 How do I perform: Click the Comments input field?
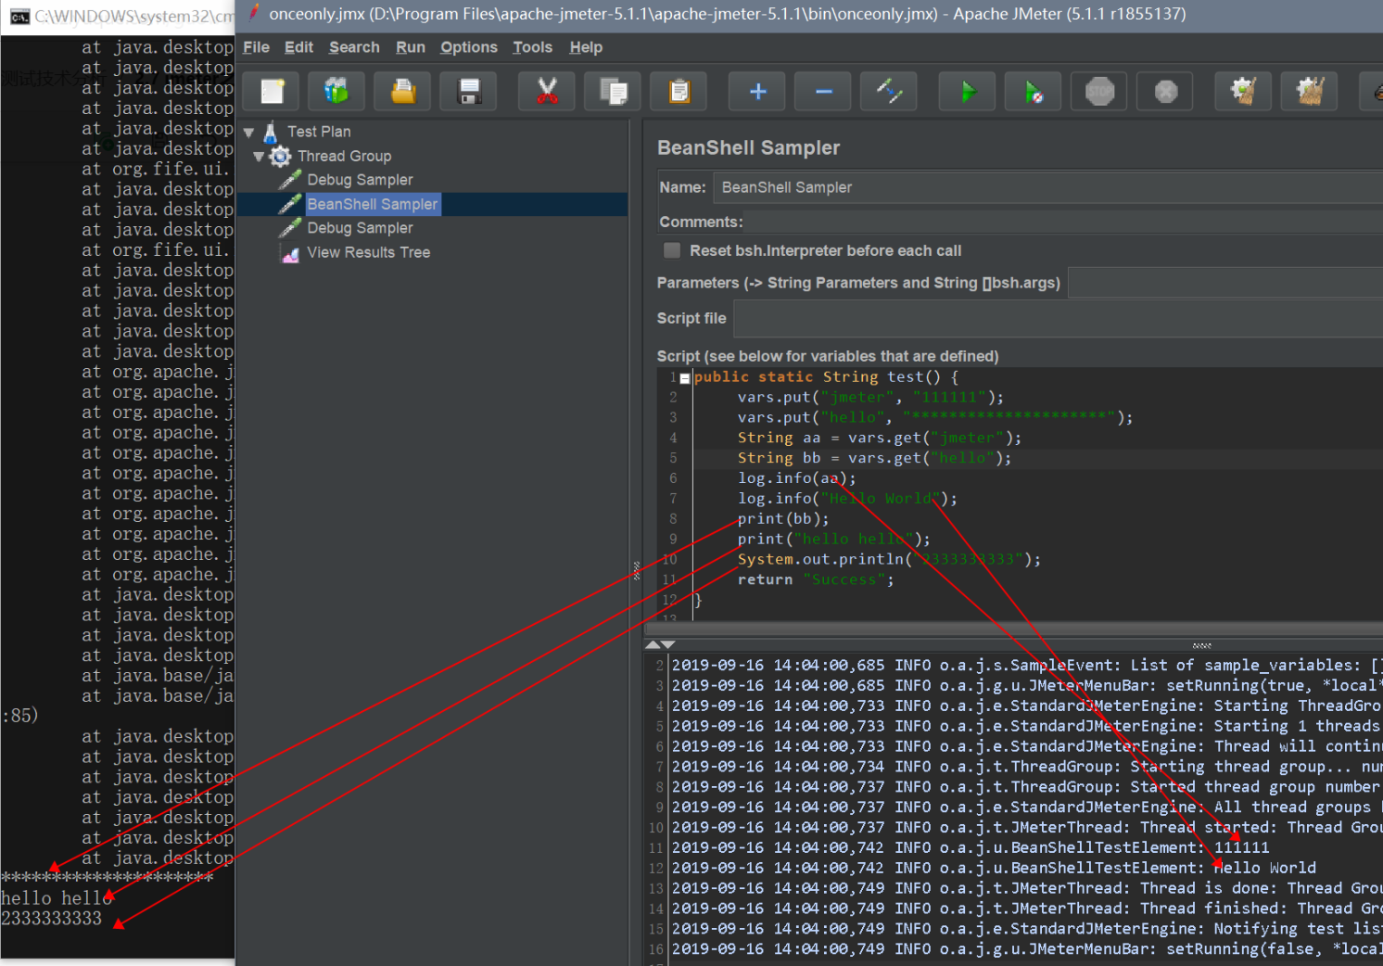point(1064,222)
